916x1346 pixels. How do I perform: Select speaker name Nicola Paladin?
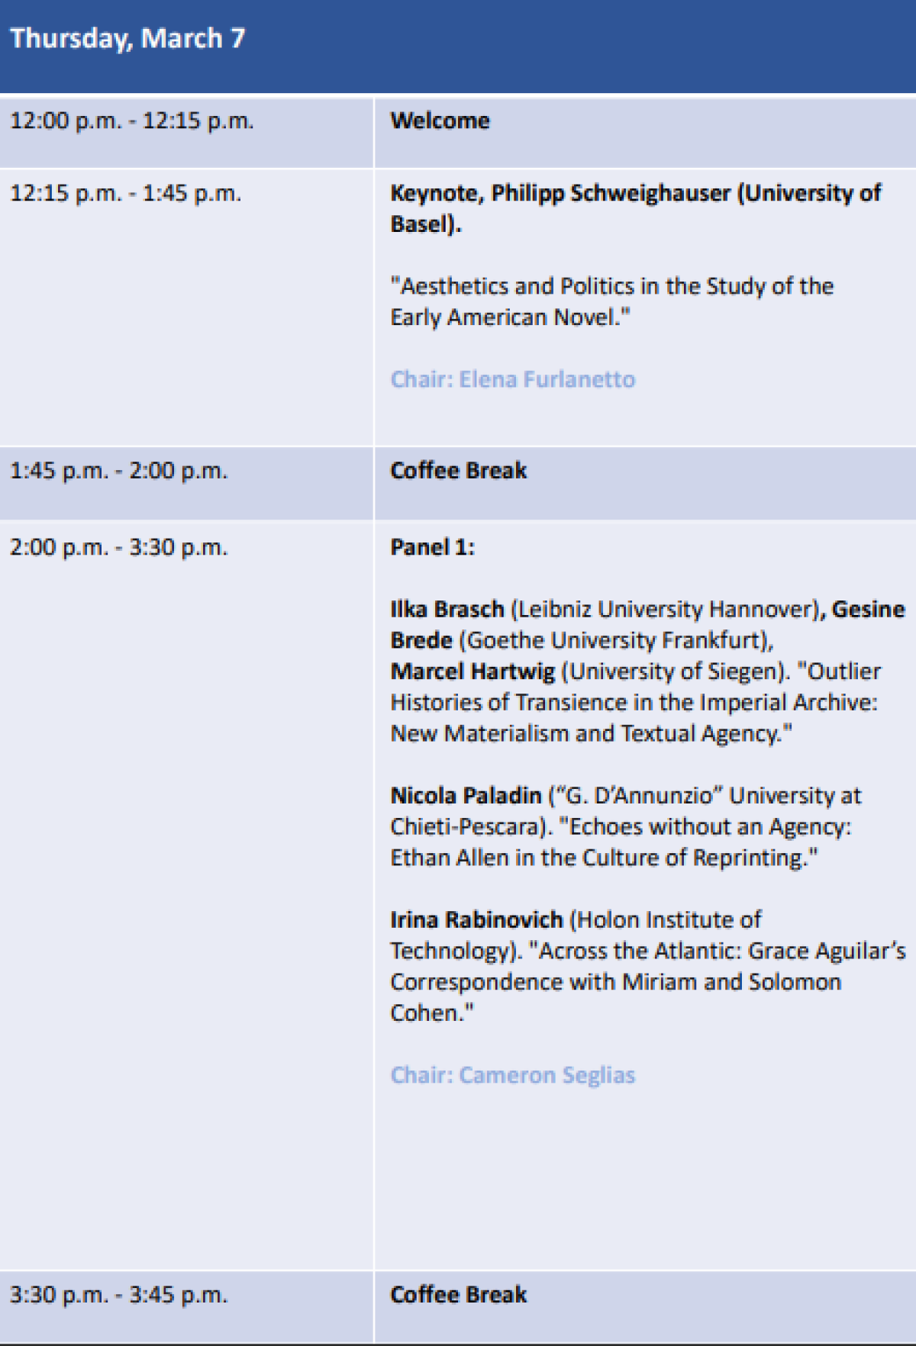coord(466,796)
